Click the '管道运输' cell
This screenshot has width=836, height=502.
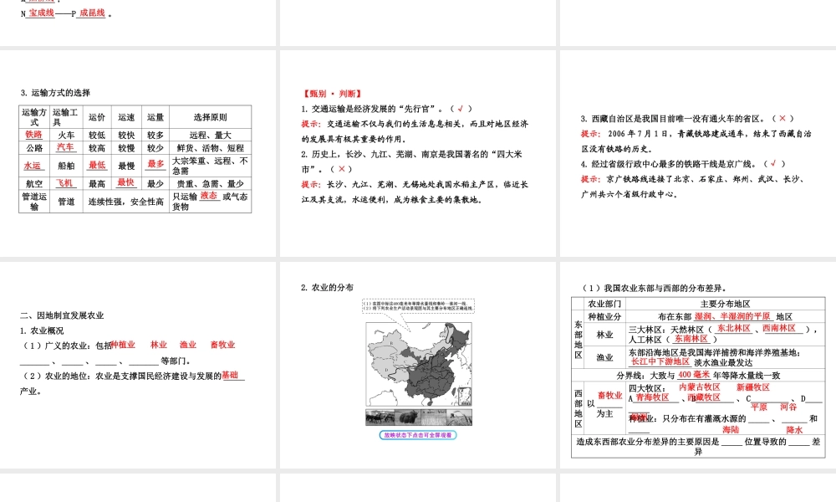click(34, 201)
